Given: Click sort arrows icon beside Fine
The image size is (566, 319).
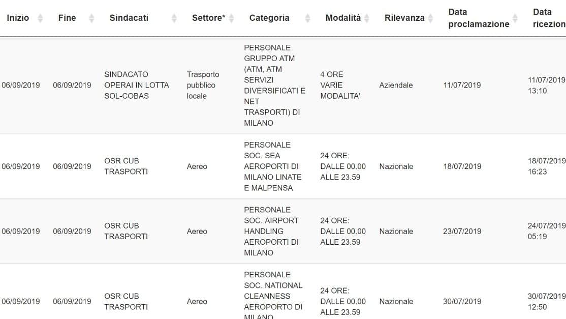Looking at the screenshot, I should click(x=91, y=18).
